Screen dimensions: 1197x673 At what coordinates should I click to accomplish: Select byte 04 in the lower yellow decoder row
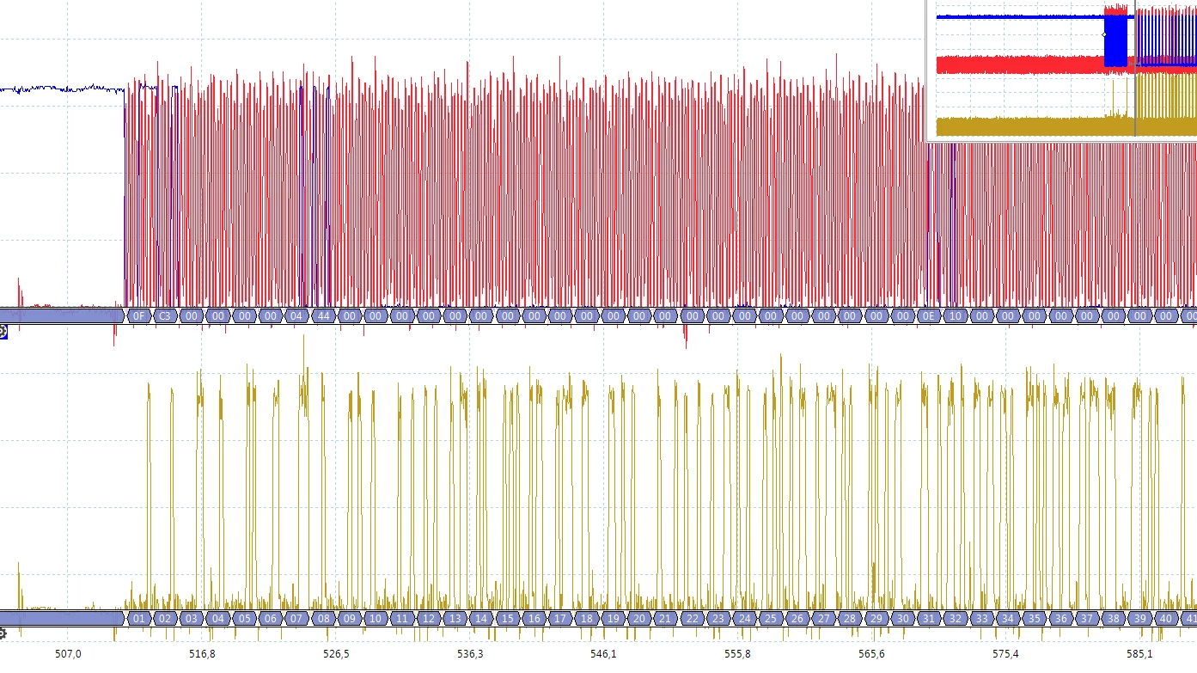(x=218, y=618)
